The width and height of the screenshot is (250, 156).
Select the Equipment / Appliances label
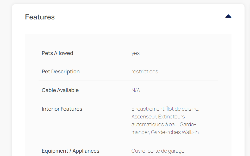click(x=71, y=151)
